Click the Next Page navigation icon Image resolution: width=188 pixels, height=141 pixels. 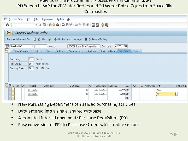[x=84, y=25]
